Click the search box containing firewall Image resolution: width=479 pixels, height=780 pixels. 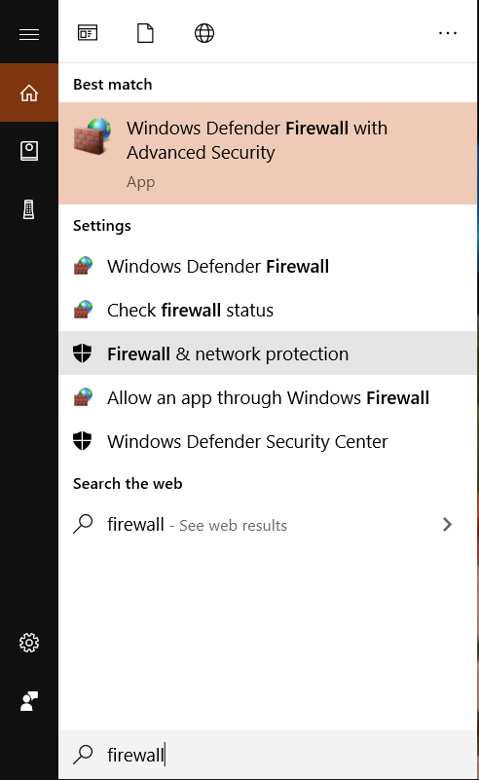click(268, 755)
